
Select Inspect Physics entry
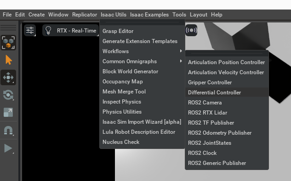[143, 102]
